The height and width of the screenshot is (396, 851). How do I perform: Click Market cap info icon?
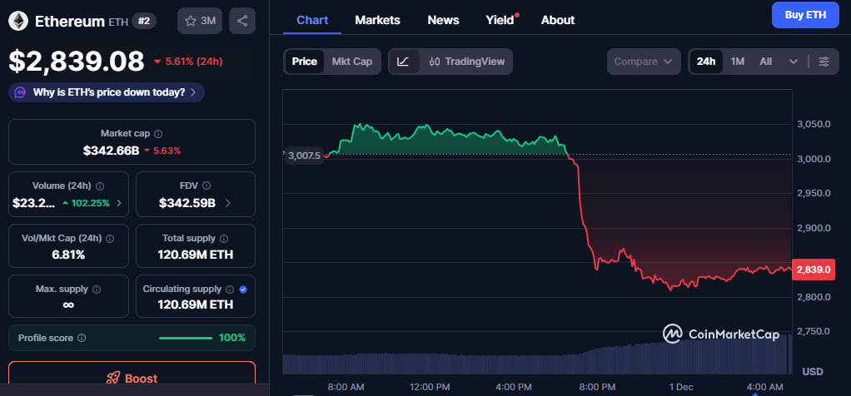(x=158, y=133)
